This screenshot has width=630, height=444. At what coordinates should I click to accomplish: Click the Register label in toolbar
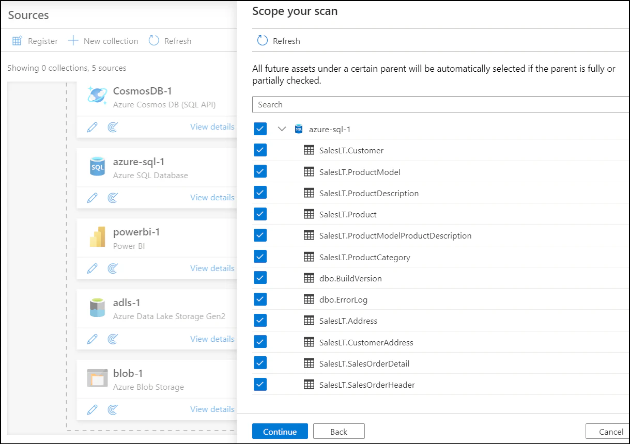click(43, 41)
